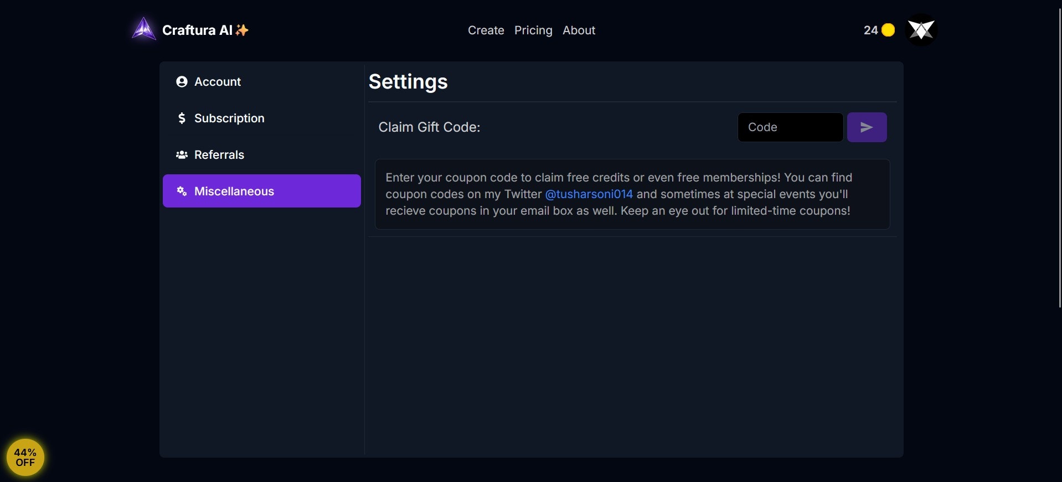Go to the Pricing page
The image size is (1062, 482).
[x=533, y=30]
